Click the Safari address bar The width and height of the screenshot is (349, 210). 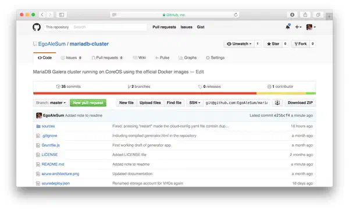[x=174, y=15]
